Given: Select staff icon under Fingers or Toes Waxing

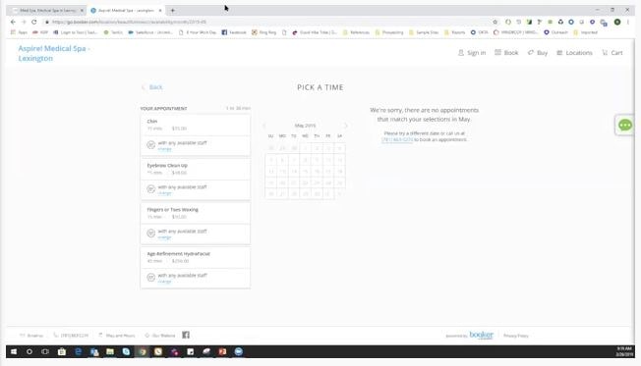Looking at the screenshot, I should coord(150,233).
